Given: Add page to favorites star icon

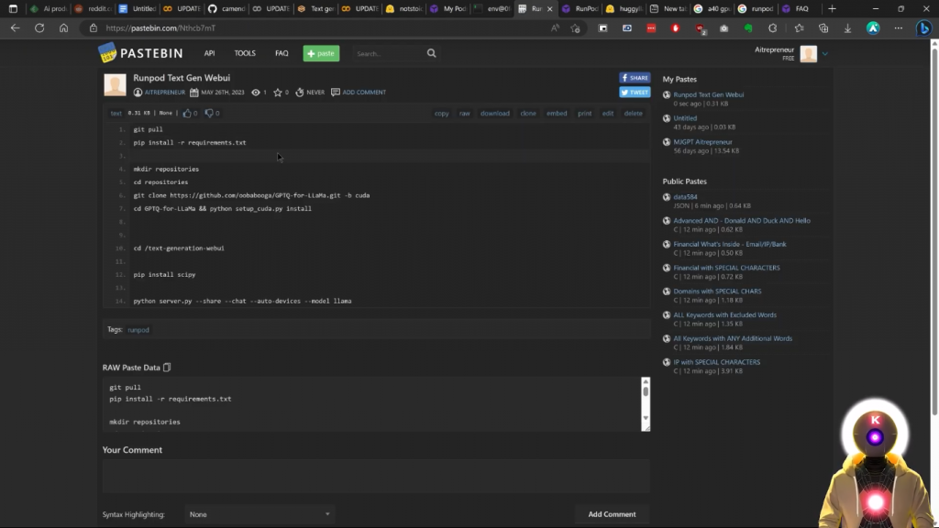Looking at the screenshot, I should point(576,28).
